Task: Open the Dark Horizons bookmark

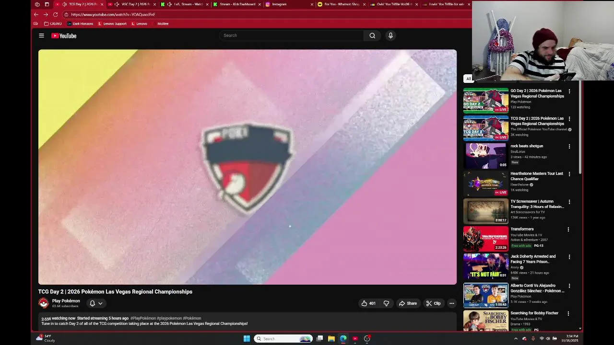Action: [80, 23]
